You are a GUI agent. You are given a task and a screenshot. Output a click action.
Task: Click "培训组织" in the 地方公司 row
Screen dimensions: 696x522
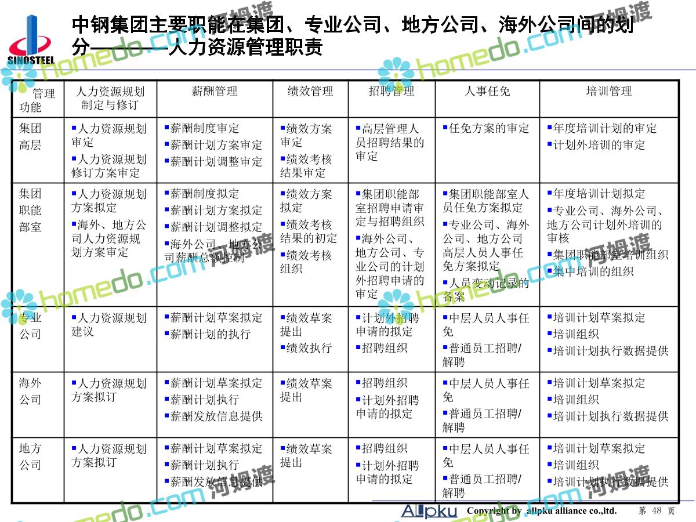tap(573, 465)
